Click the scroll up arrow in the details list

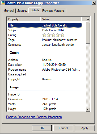click(88, 19)
